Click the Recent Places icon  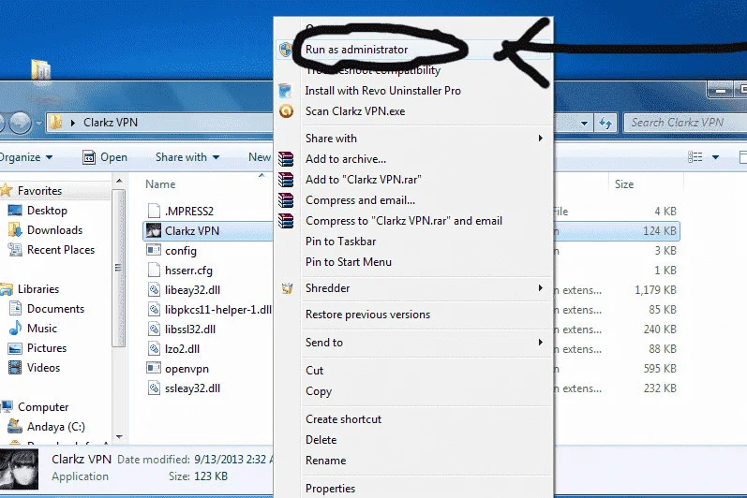(15, 250)
